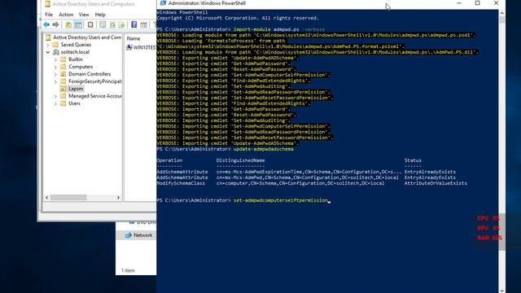Open the blue Help question mark icon
Screen dimensions: 521x293
click(x=134, y=24)
